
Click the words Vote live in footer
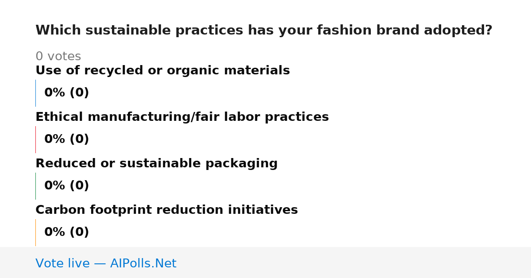(62, 263)
